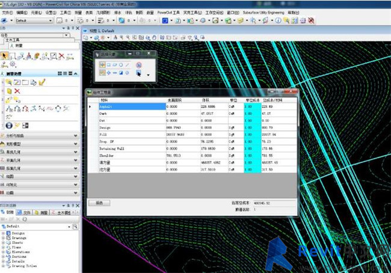391x273 pixels.
Task: Switch to the 文件 tab in project browser
Action: pos(25,212)
